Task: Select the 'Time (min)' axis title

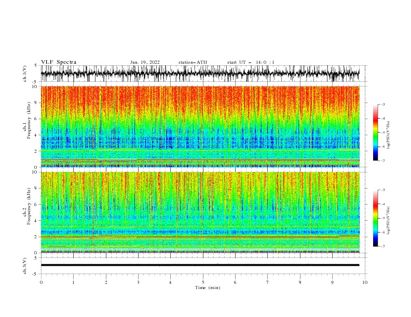Action: tap(208, 287)
